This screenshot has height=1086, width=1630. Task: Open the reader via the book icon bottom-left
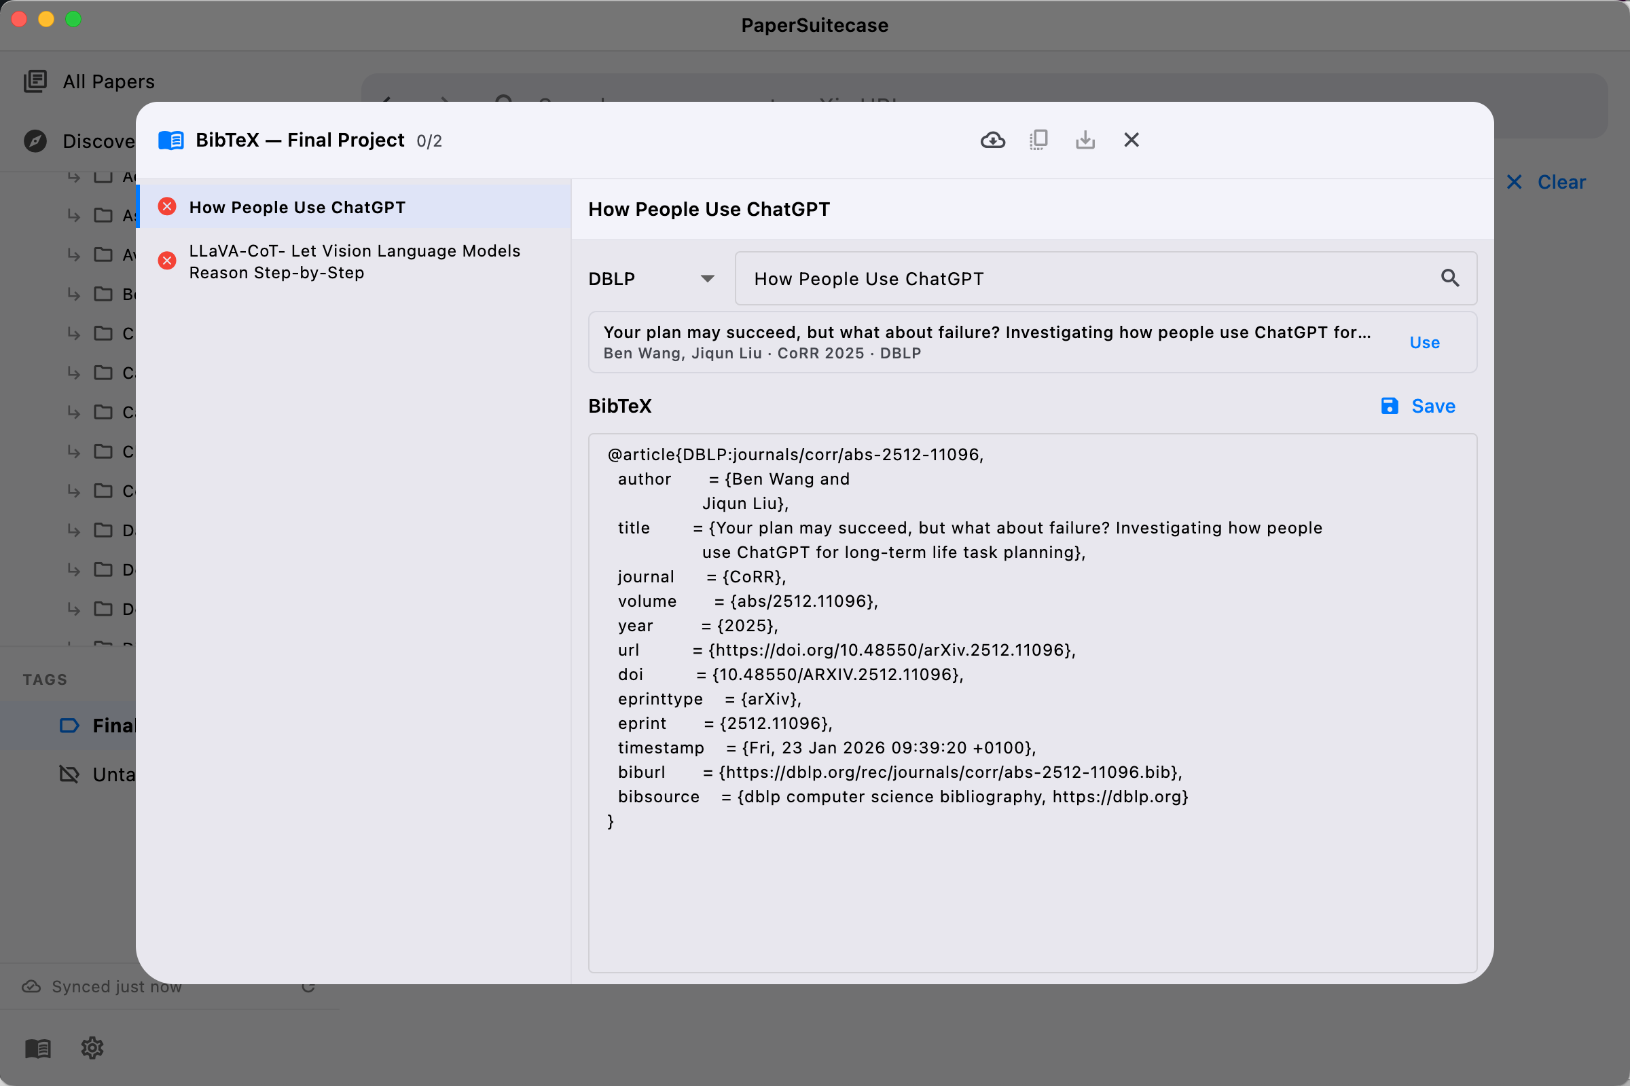[x=37, y=1048]
